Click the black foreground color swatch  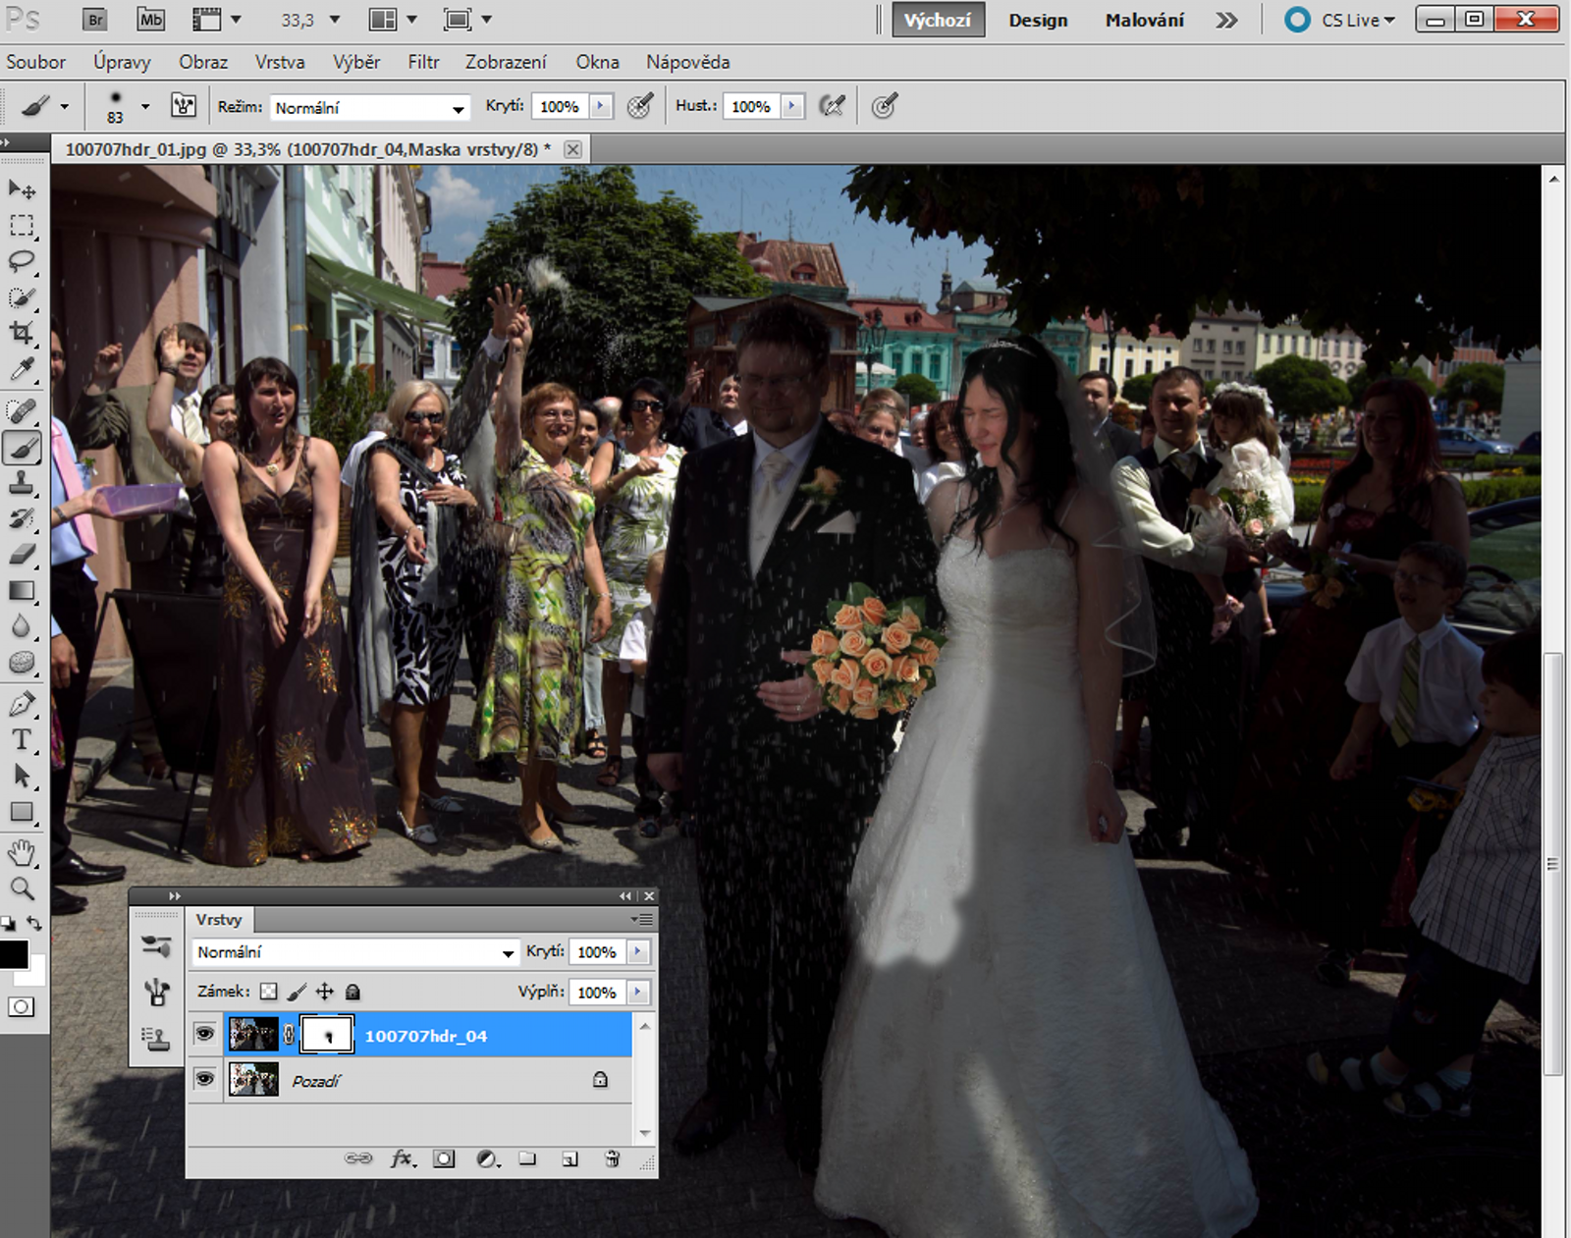14,954
